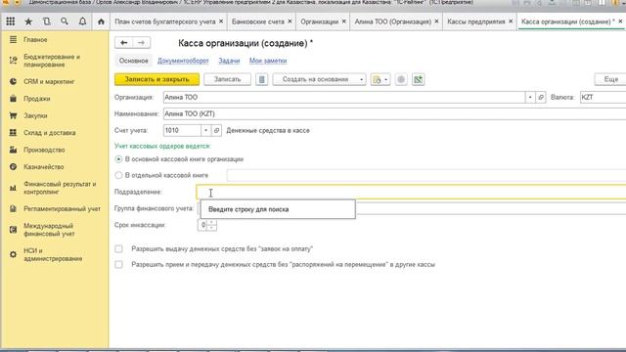Click the Валюта KZT field
Viewport: 626px width, 352px height.
603,98
